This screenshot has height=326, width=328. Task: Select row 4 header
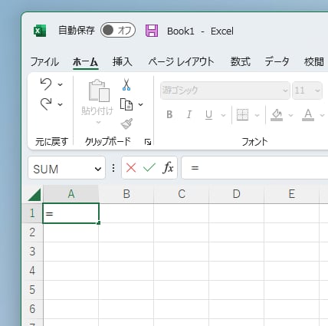(32, 271)
